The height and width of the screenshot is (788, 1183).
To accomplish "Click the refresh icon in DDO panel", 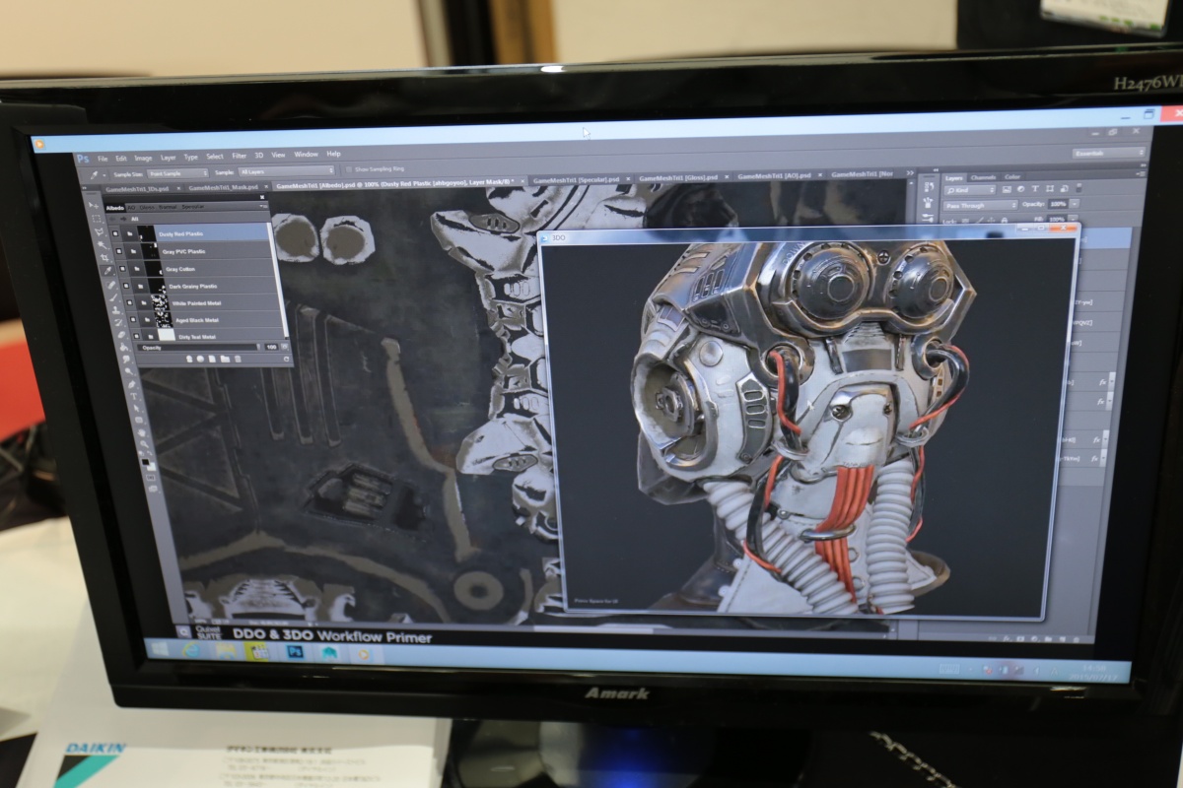I will [286, 359].
